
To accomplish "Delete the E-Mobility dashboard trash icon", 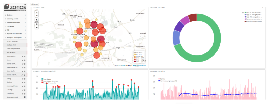I will click(25, 93).
